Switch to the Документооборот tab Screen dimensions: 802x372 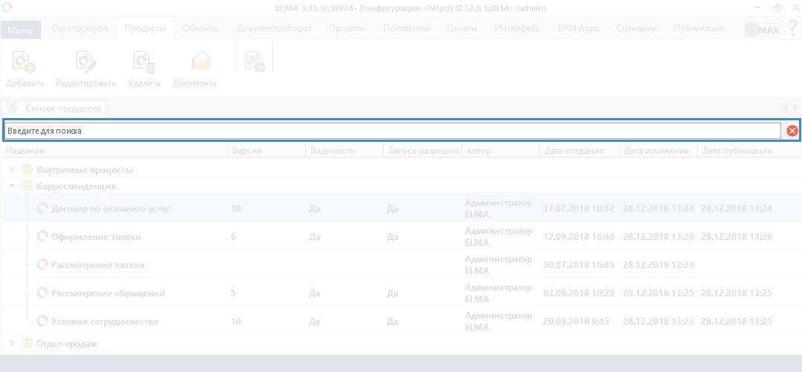274,28
